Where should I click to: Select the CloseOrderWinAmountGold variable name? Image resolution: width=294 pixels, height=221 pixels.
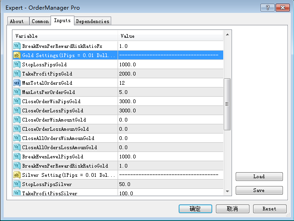54,120
